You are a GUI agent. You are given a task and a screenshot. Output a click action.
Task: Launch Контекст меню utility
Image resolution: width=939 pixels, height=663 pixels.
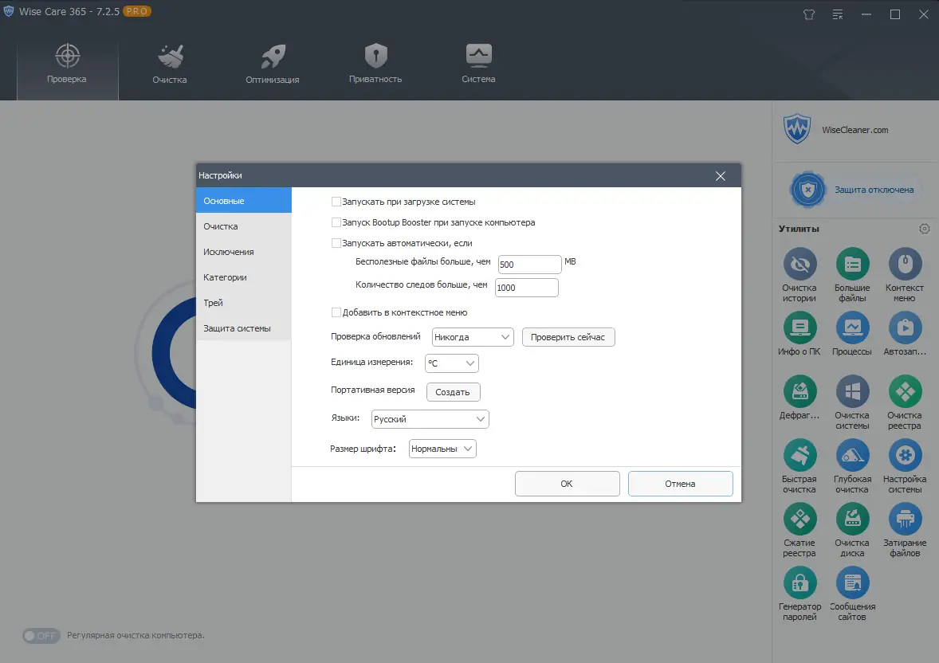pyautogui.click(x=905, y=264)
